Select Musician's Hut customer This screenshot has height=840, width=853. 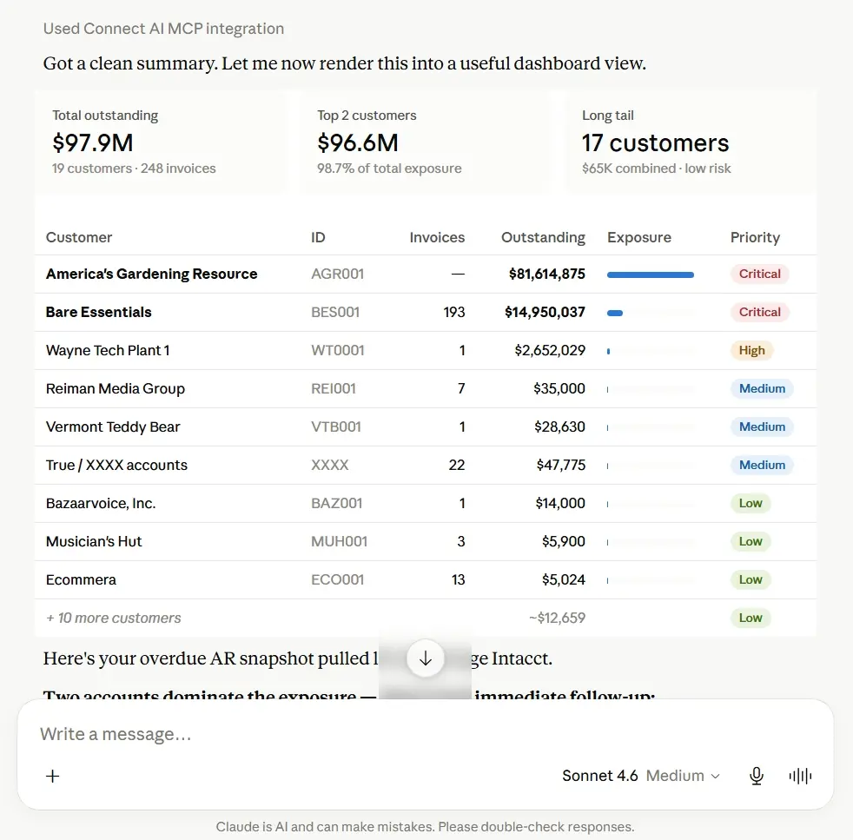[94, 541]
